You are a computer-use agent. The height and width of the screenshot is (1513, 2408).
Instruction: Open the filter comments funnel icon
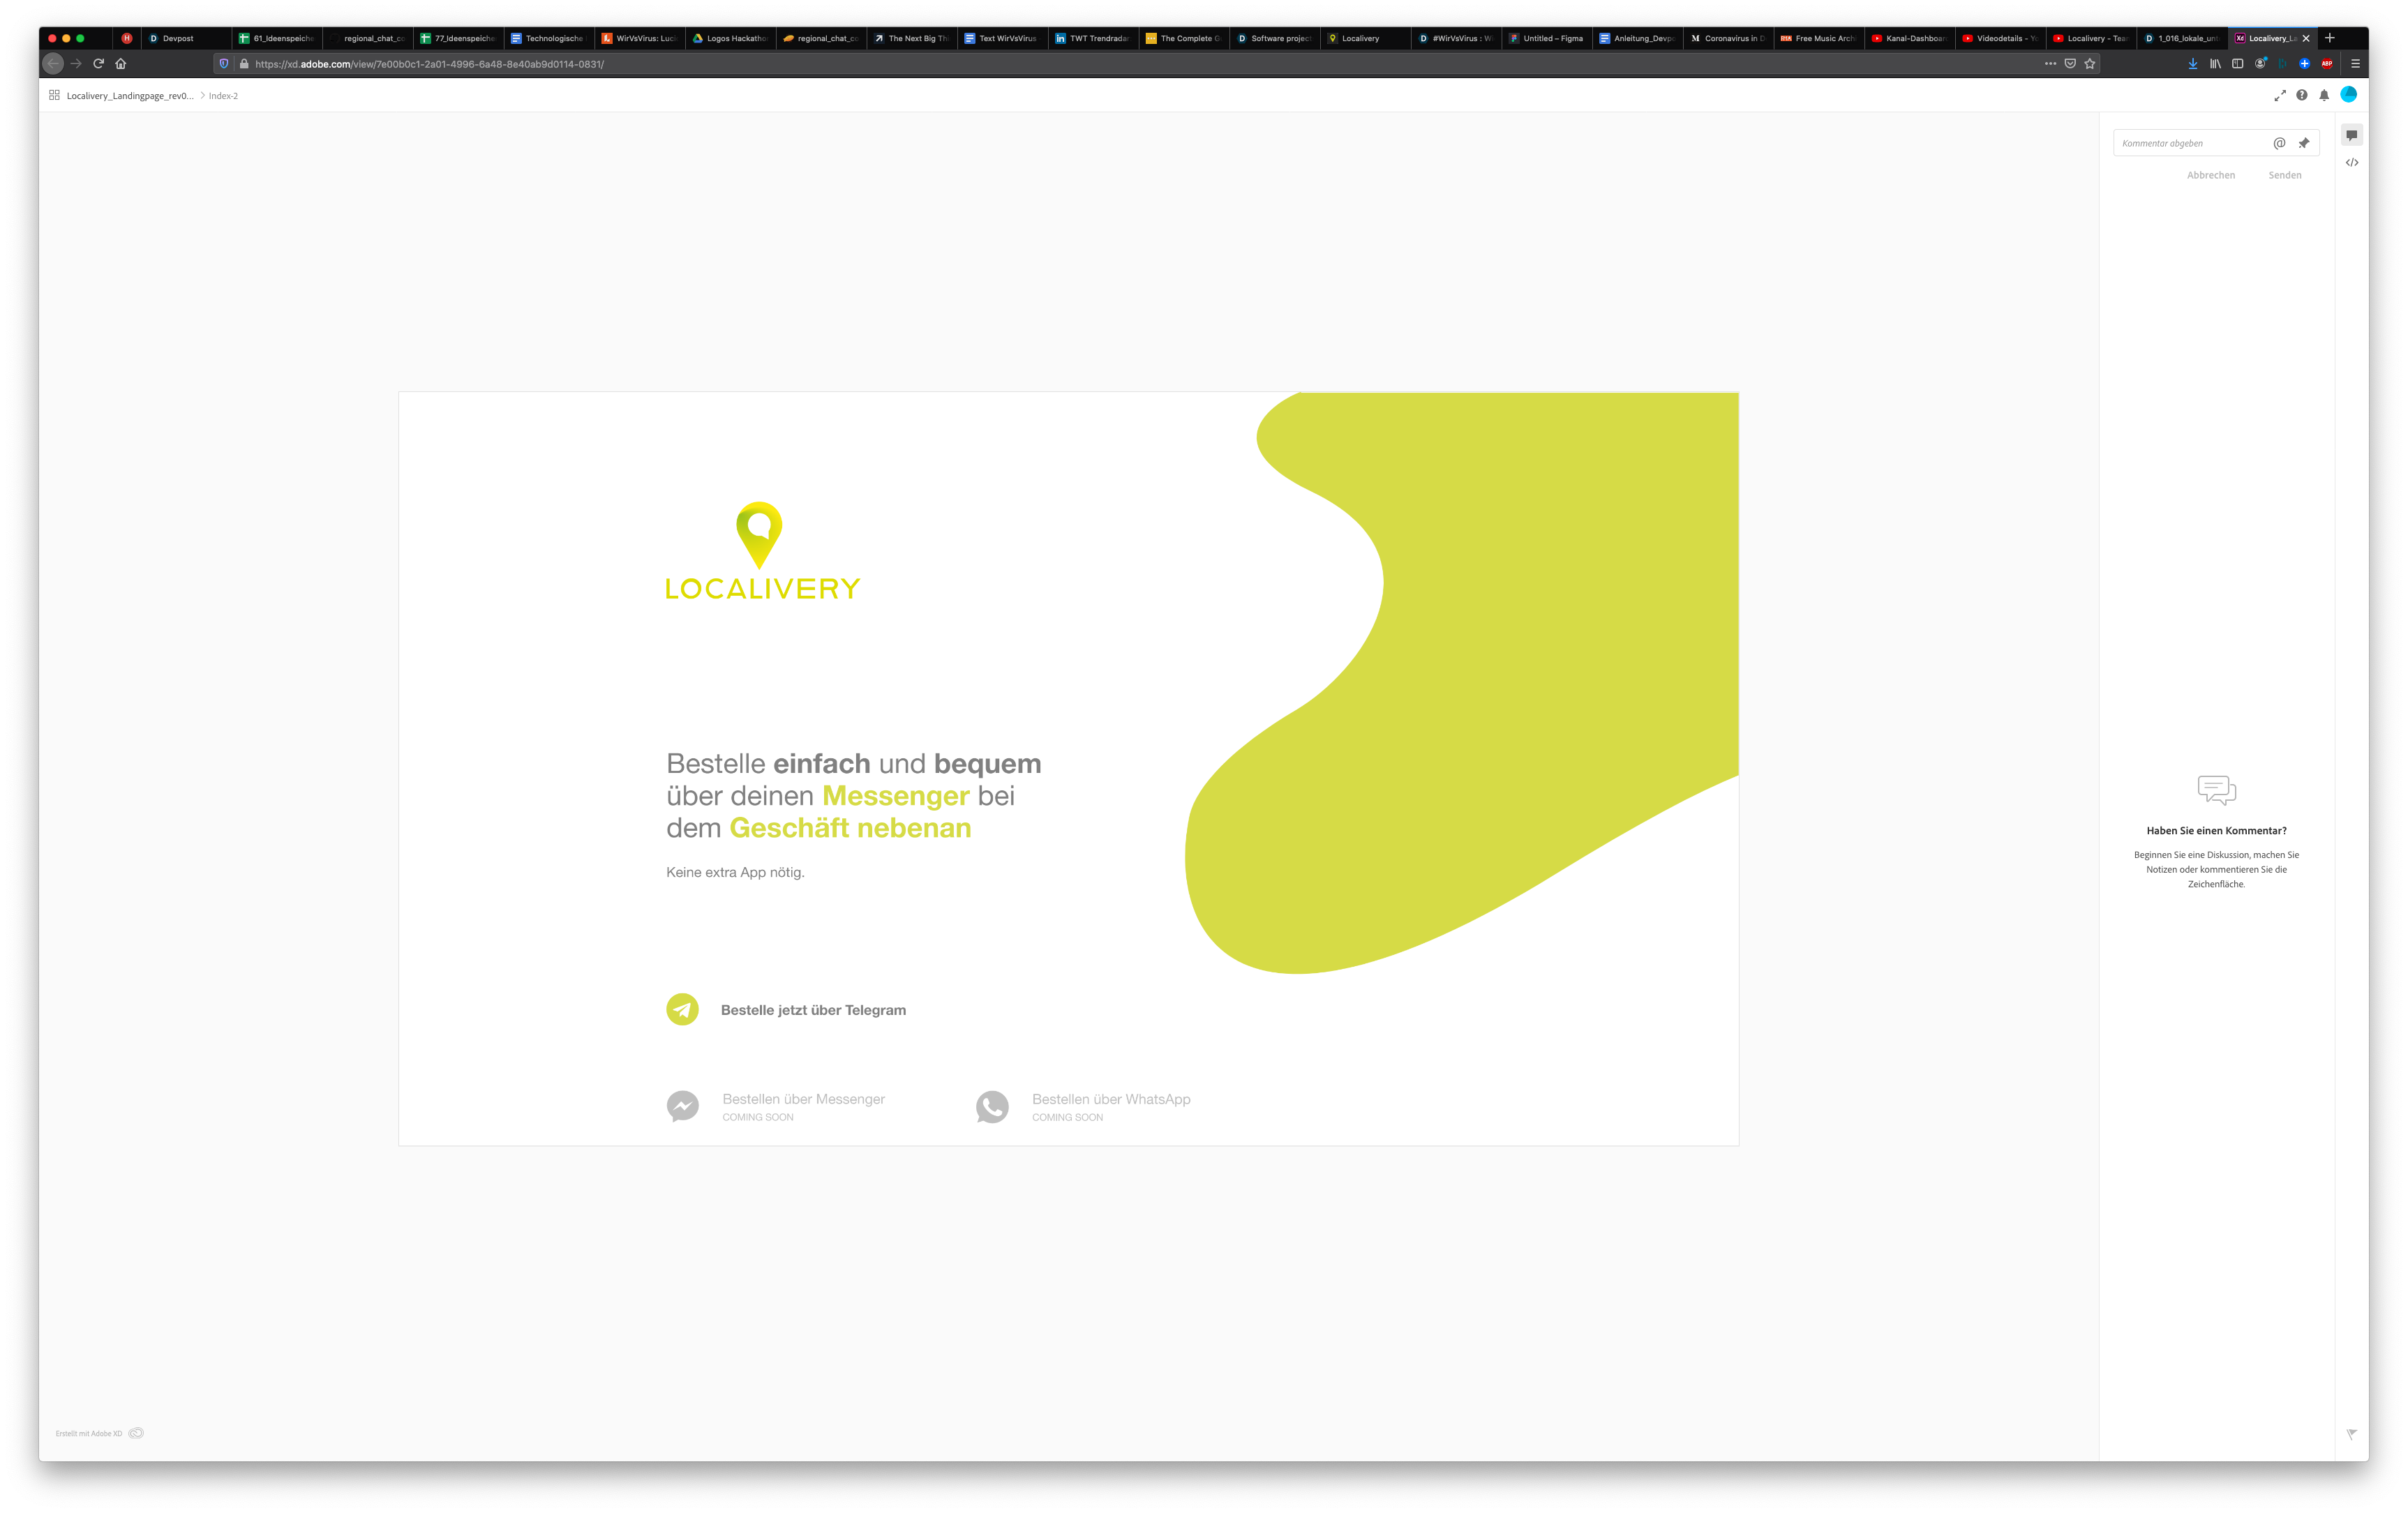2351,1433
